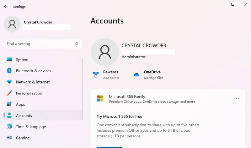Click the main page vertical scrollbar

coord(250,46)
